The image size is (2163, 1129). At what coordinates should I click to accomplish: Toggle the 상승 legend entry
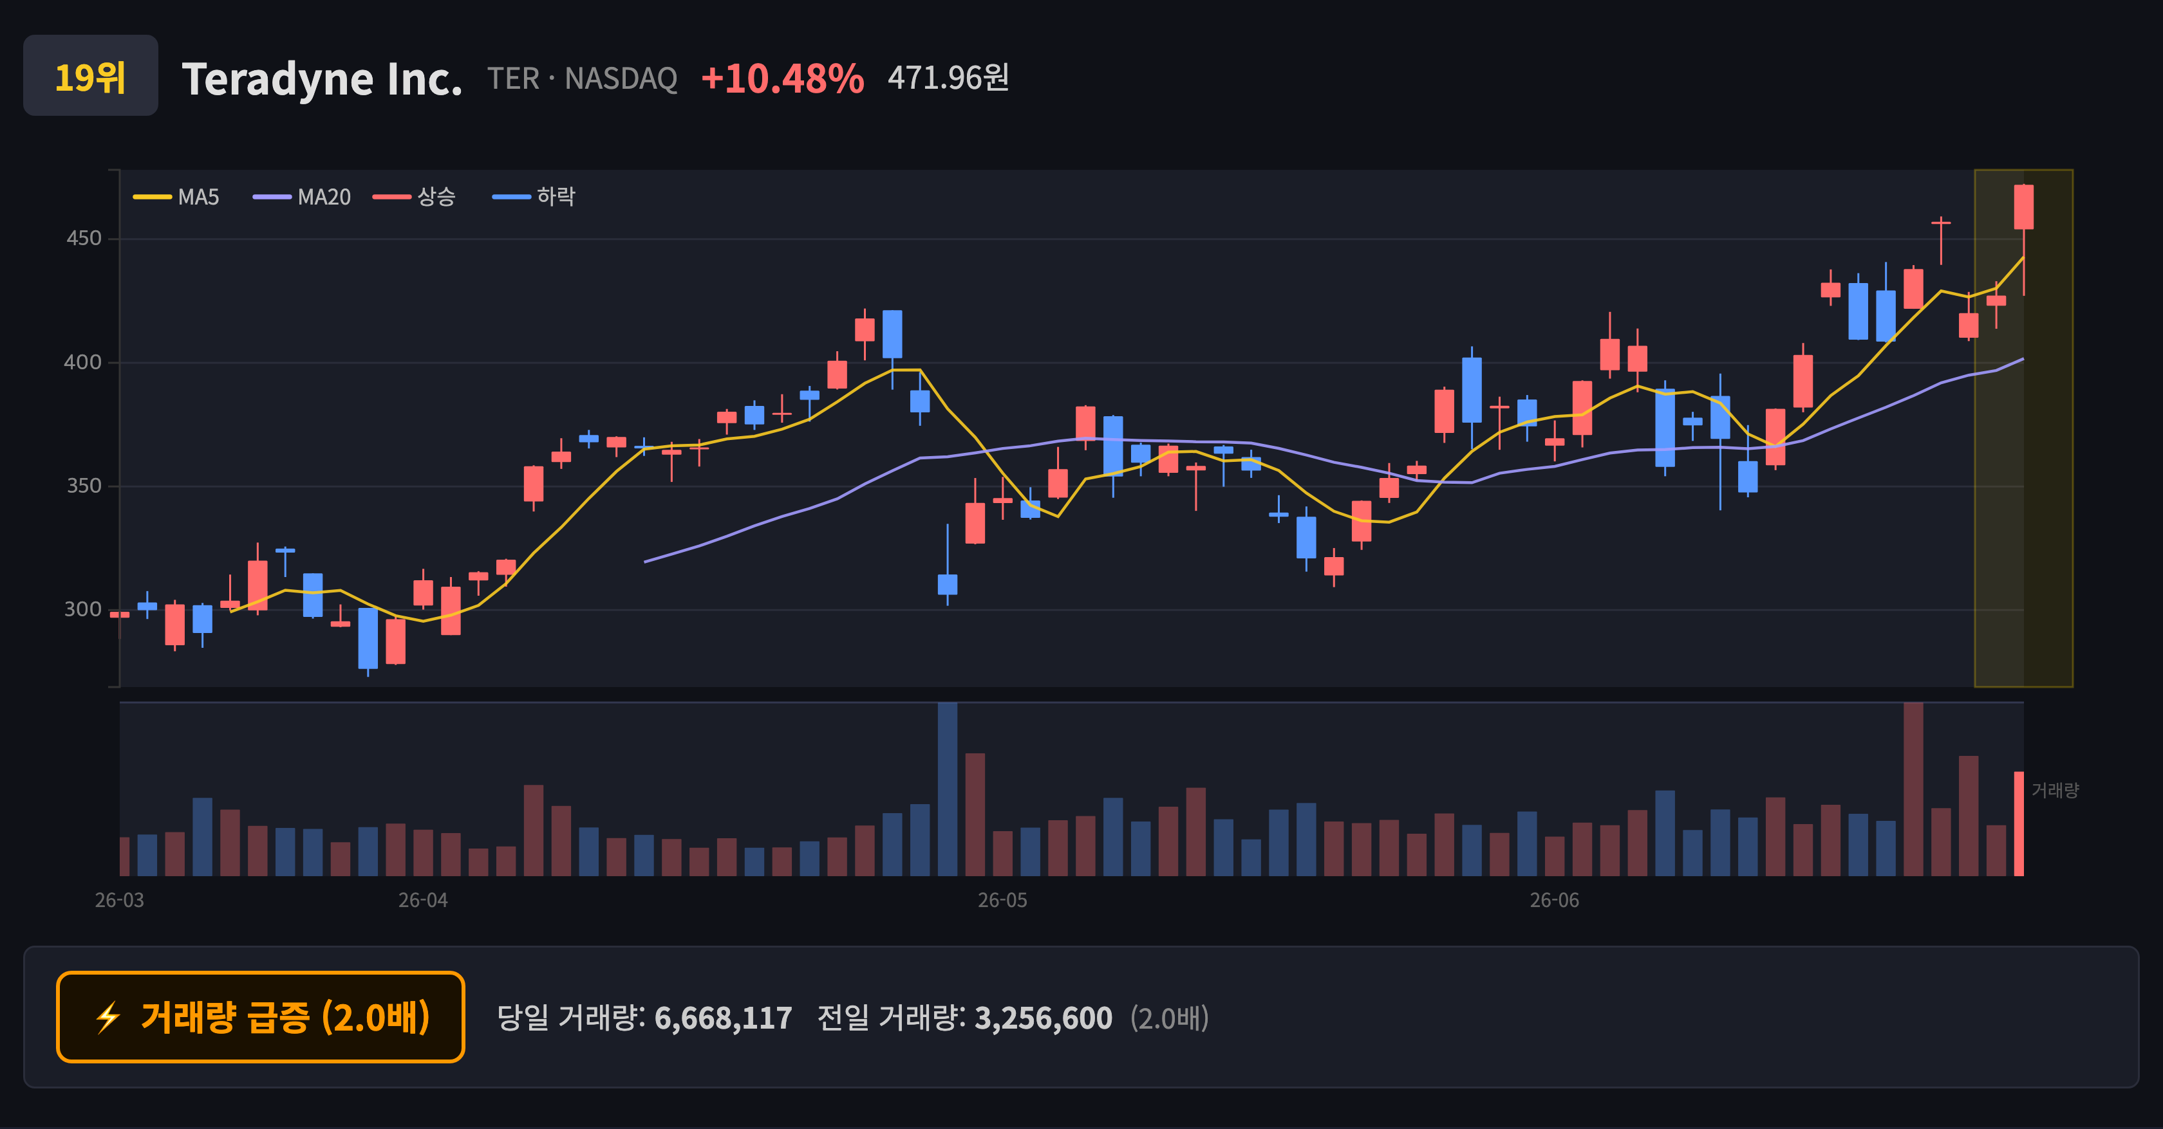[x=415, y=197]
